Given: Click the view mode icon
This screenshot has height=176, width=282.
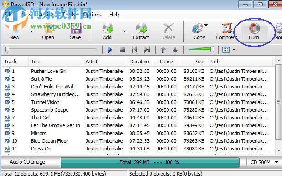Looking at the screenshot, I should [226, 50].
